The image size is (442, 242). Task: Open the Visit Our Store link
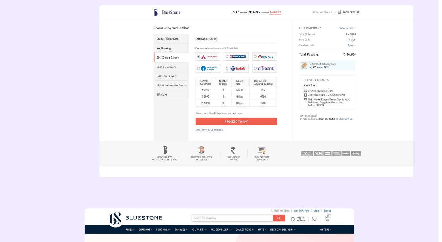[x=301, y=211]
